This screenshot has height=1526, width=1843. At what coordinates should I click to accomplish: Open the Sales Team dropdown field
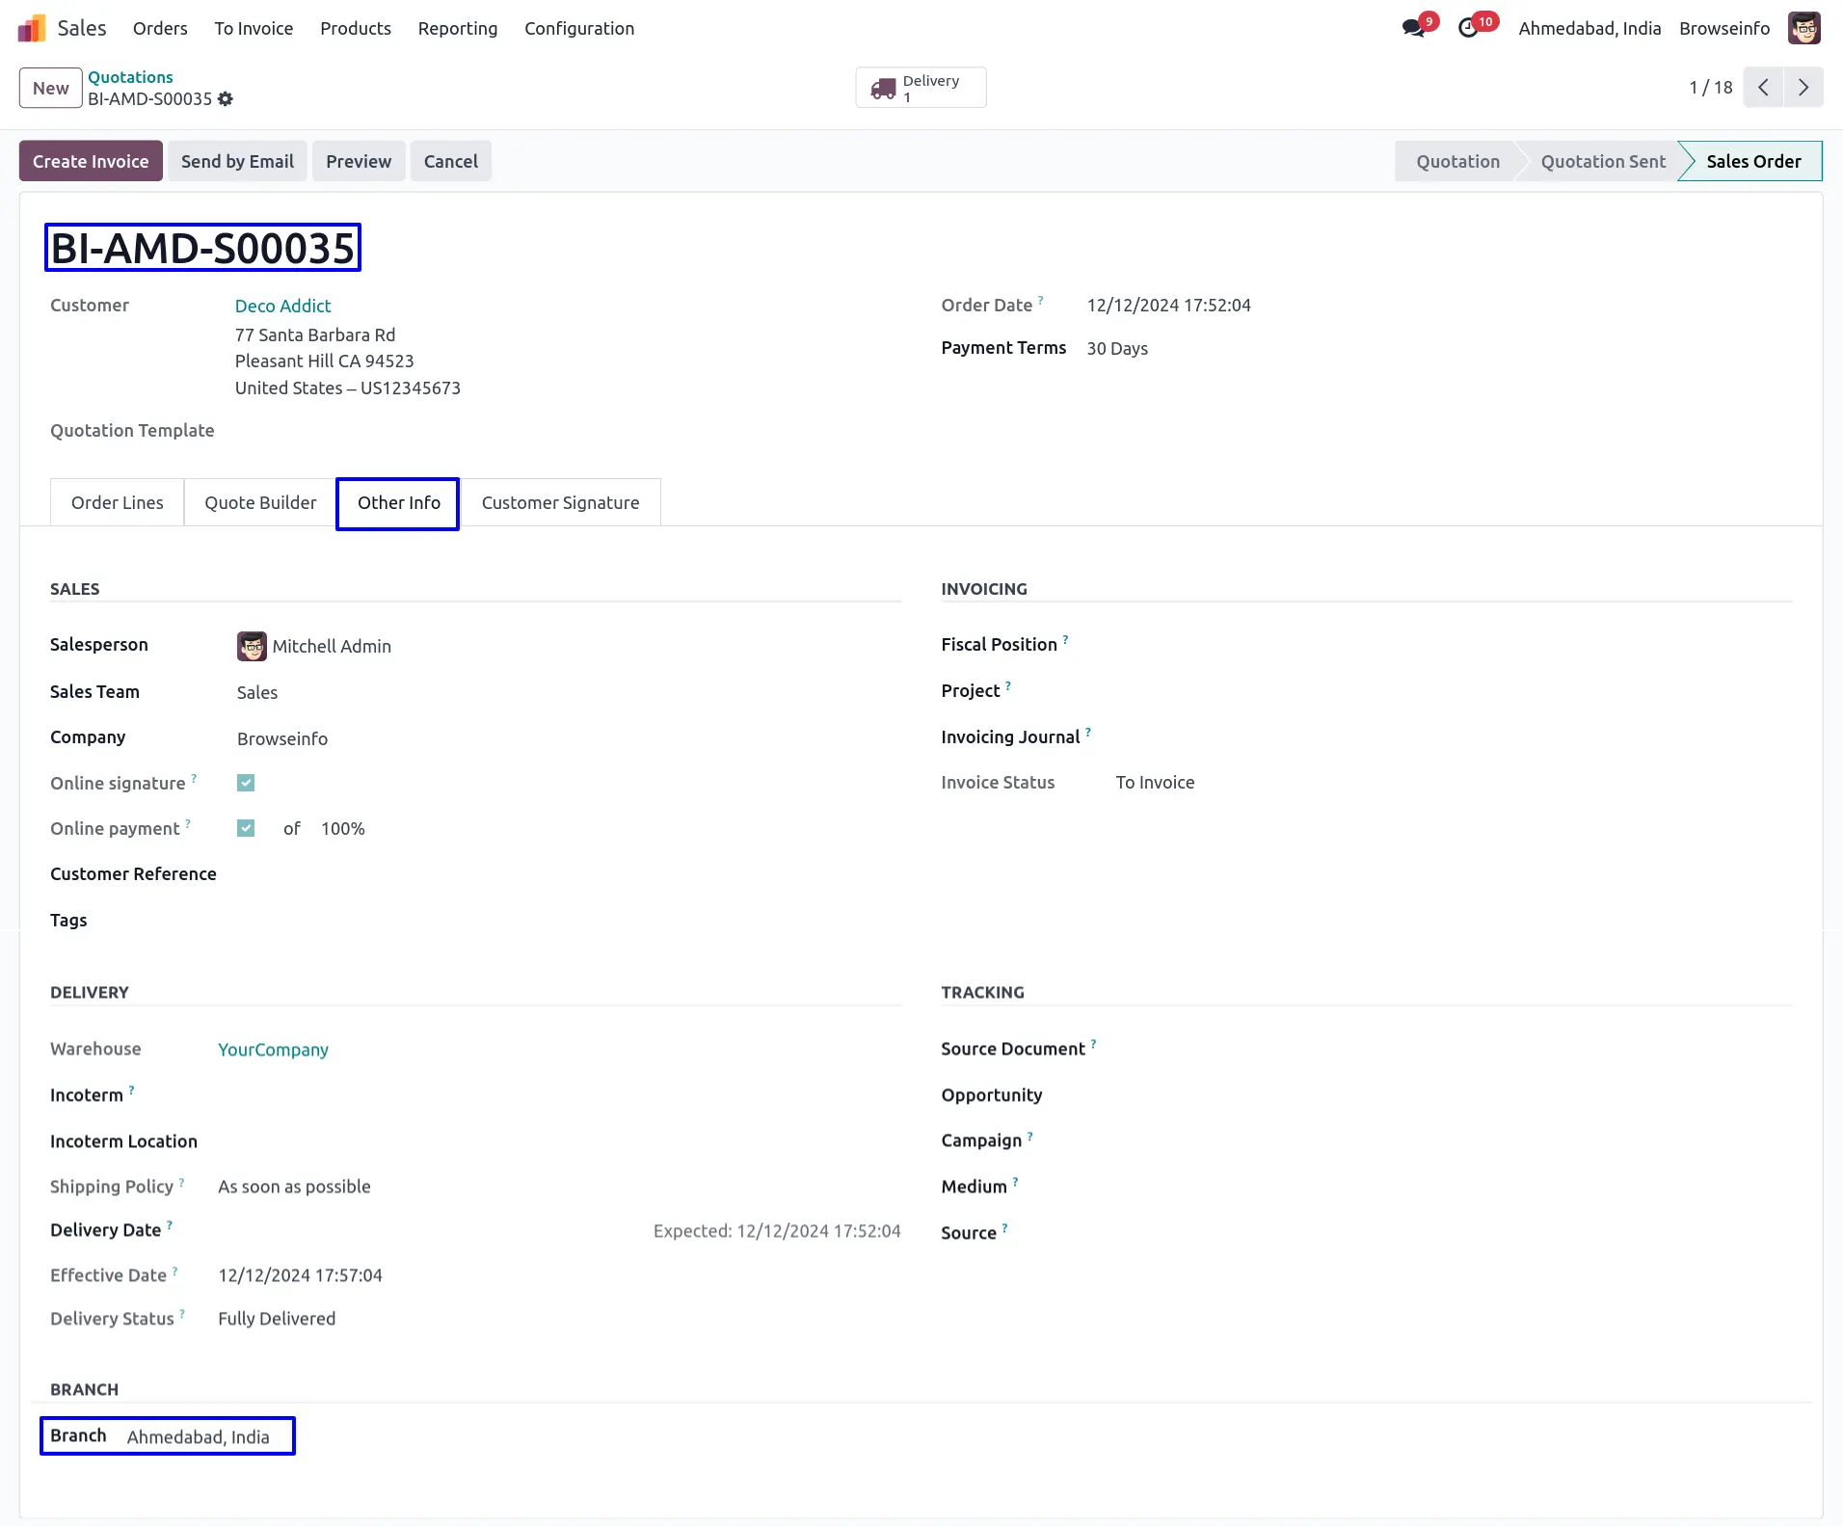[x=257, y=692]
